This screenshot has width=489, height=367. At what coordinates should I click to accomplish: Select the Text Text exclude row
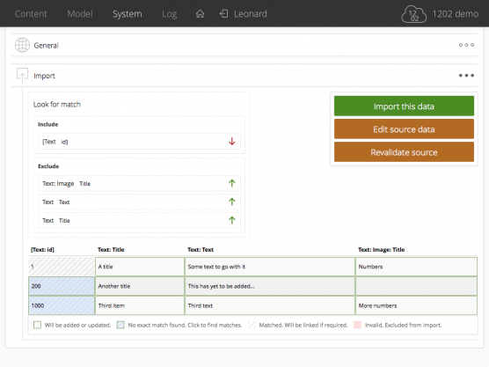(139, 202)
